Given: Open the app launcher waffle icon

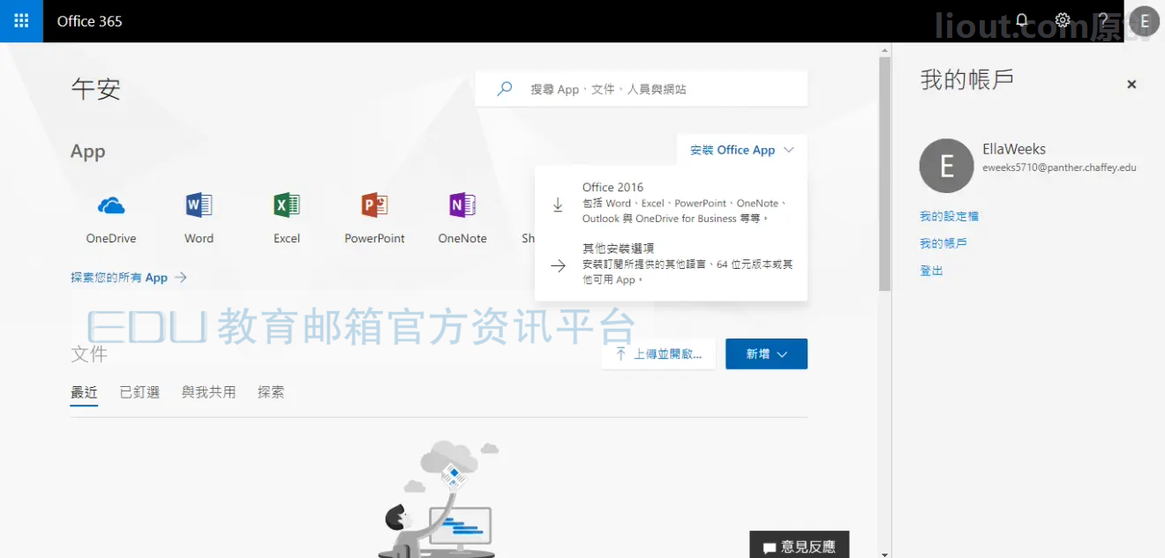Looking at the screenshot, I should pyautogui.click(x=21, y=21).
